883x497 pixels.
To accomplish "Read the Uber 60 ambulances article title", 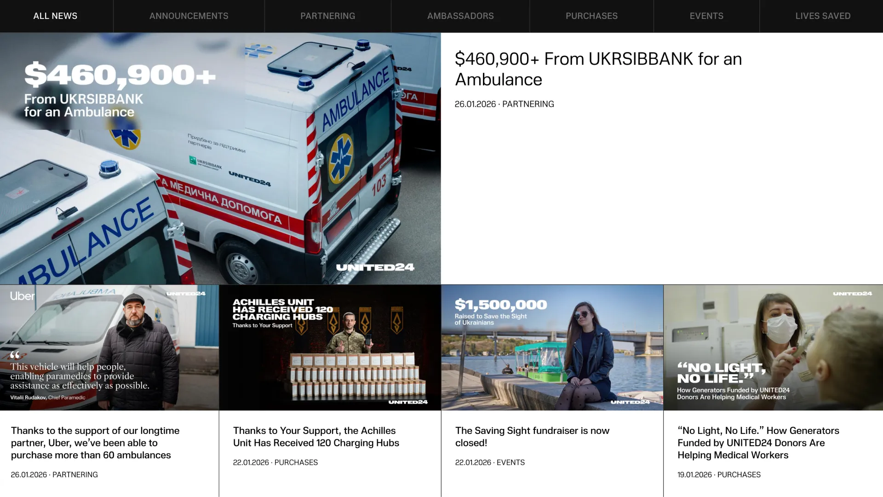I will point(95,443).
